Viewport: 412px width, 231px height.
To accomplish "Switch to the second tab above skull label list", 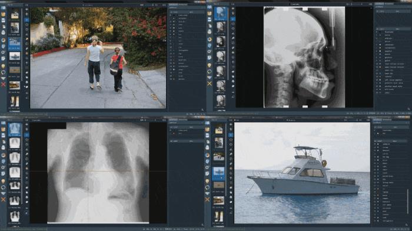I will 389,4.
